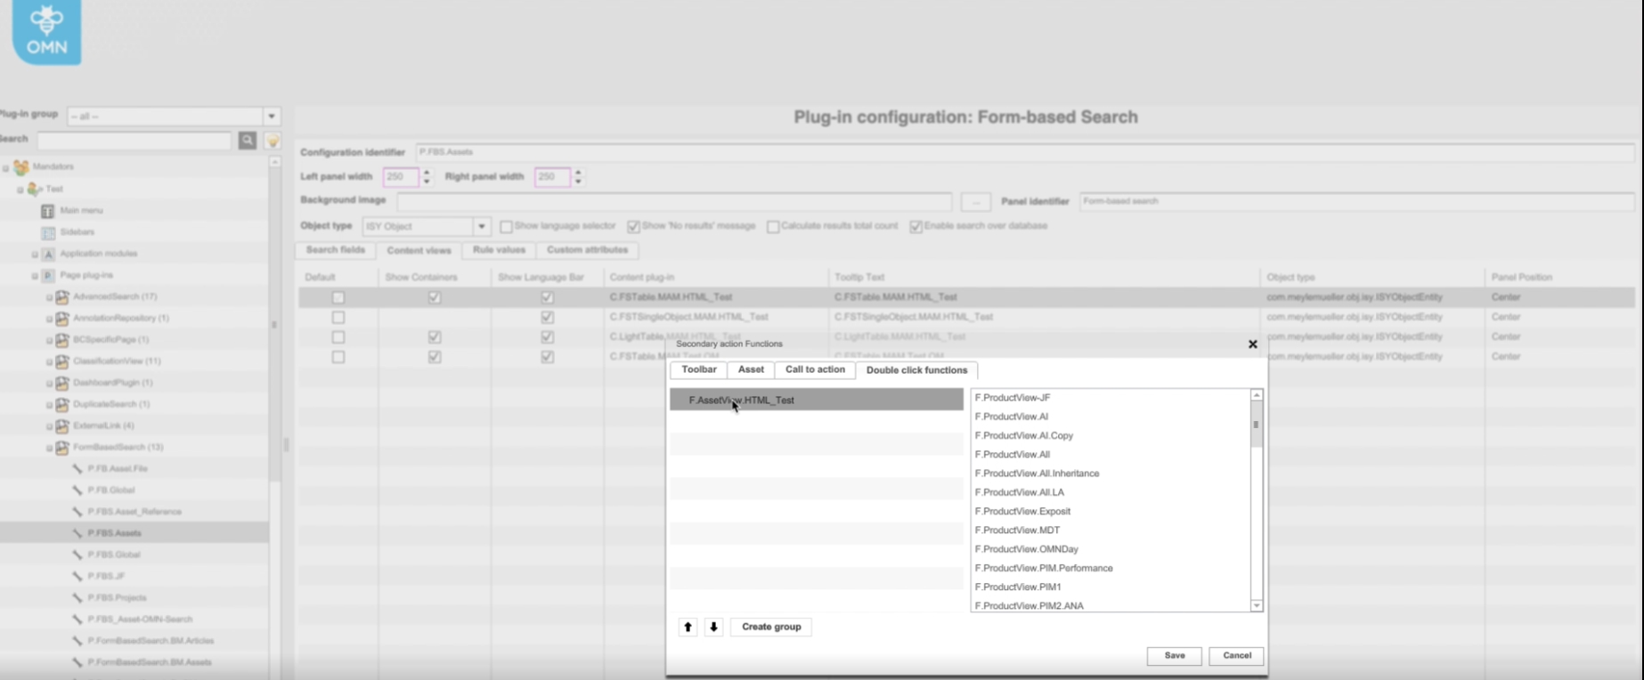Click the Mandators group icon
The width and height of the screenshot is (1644, 680).
(21, 167)
